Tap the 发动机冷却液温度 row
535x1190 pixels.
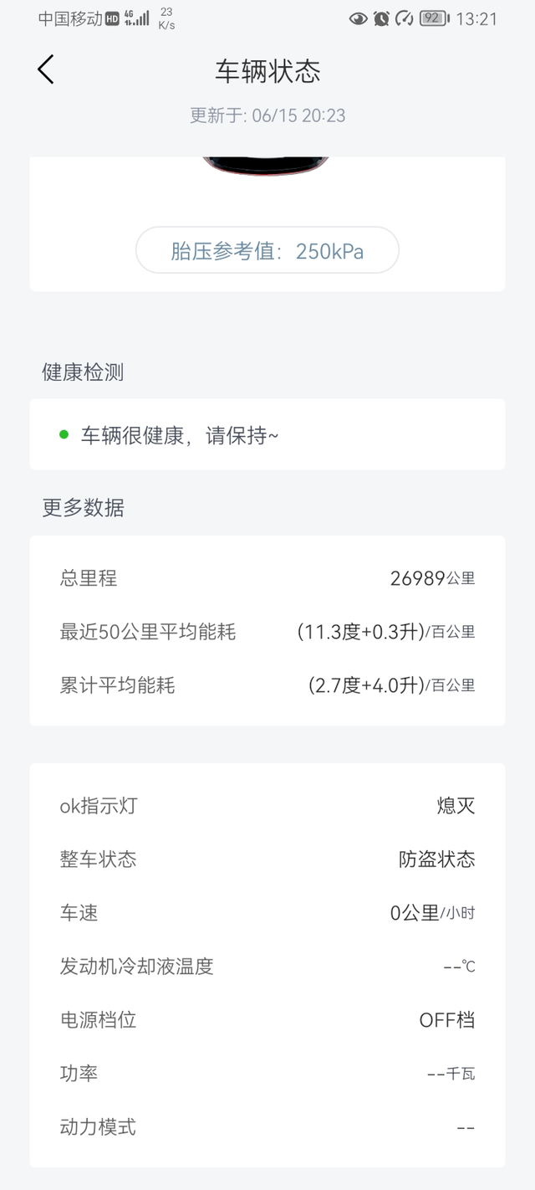(x=267, y=967)
